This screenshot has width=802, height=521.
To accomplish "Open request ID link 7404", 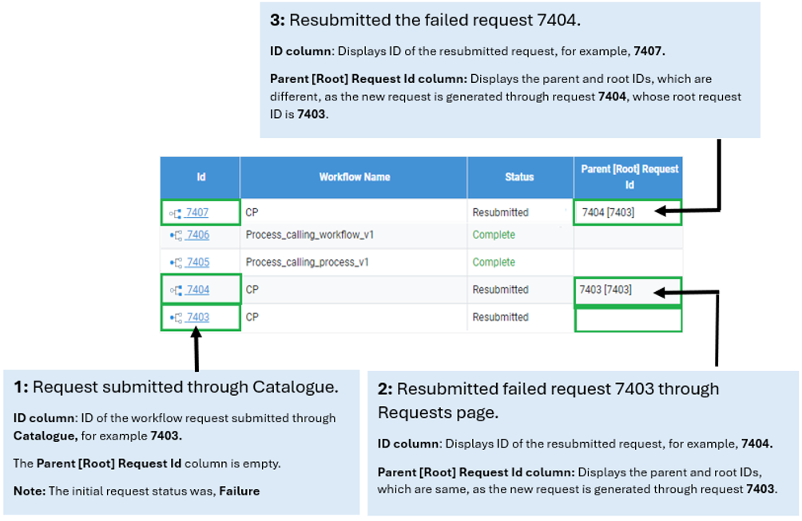I will tap(197, 290).
